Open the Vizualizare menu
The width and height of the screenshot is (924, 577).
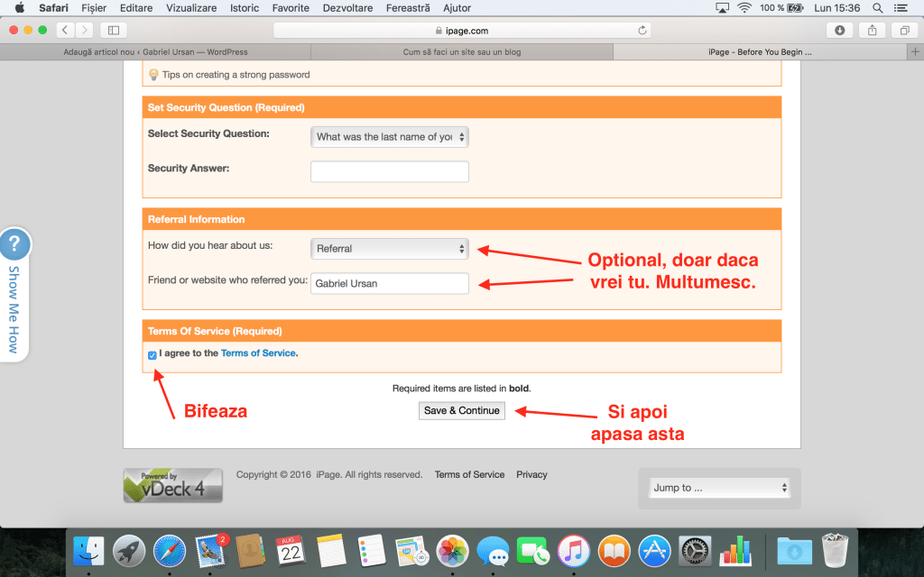pyautogui.click(x=191, y=7)
